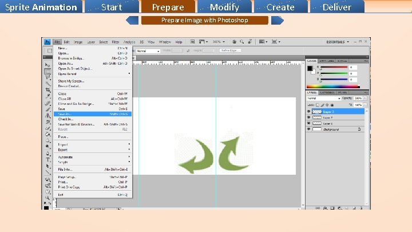Choose Exit in File menu
Image resolution: width=412 pixels, height=232 pixels.
[x=93, y=195]
